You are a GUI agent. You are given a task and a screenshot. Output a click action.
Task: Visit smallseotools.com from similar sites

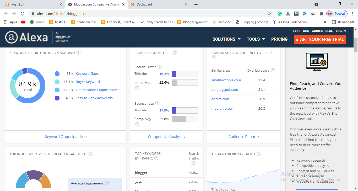coord(226,80)
